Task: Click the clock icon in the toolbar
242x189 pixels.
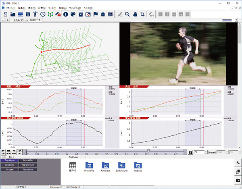Action: [43, 15]
